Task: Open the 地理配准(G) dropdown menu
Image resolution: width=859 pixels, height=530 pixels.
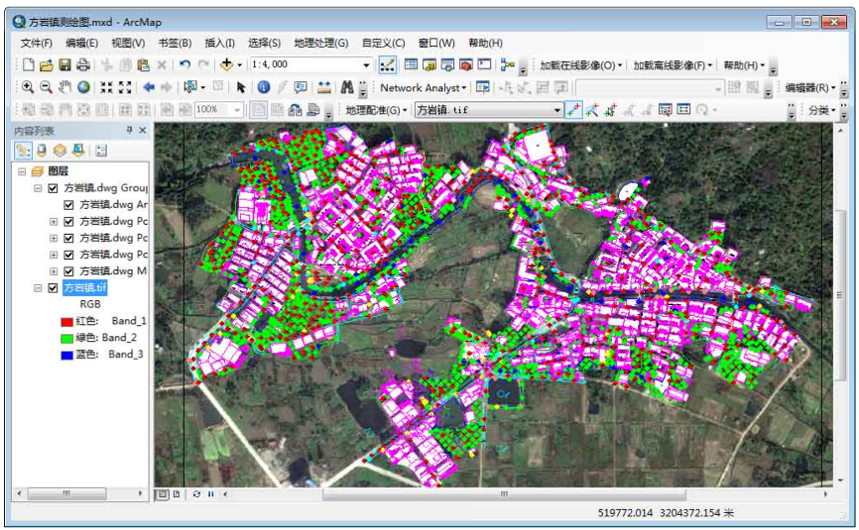Action: pos(376,110)
